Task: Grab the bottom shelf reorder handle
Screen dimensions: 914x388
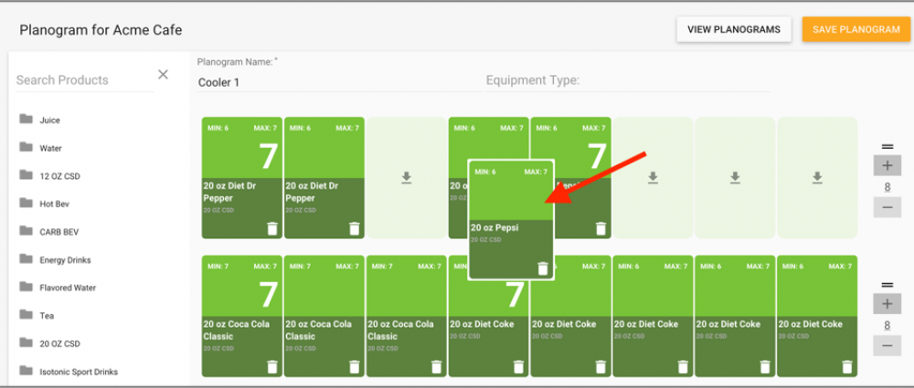Action: coord(887,284)
